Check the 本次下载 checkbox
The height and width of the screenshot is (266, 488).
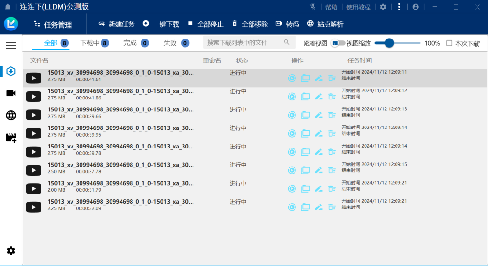449,43
